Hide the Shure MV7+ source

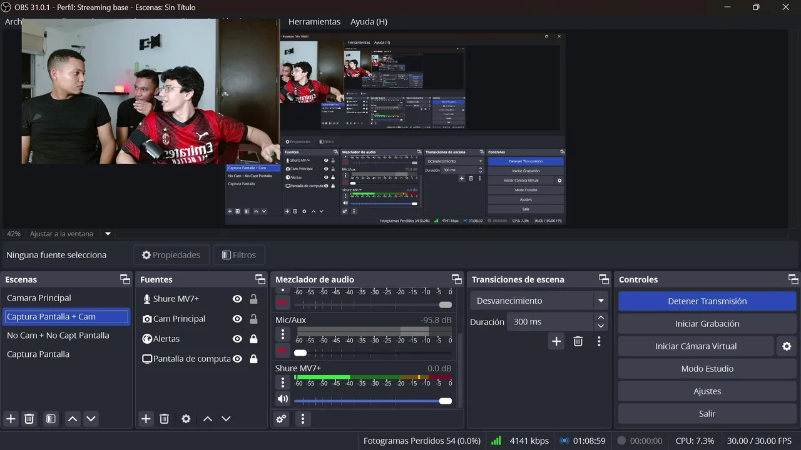[237, 299]
